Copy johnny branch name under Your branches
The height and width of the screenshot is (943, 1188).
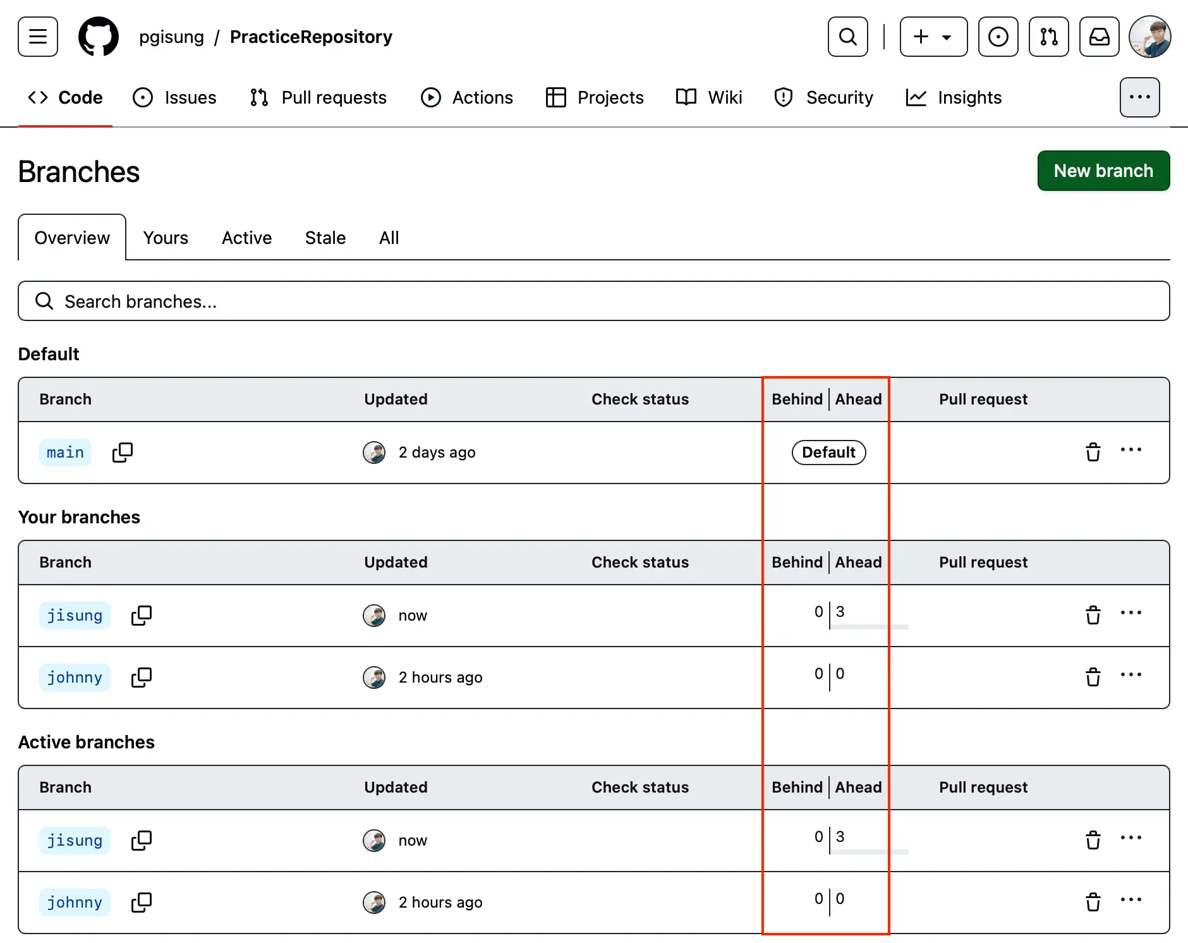click(x=142, y=678)
